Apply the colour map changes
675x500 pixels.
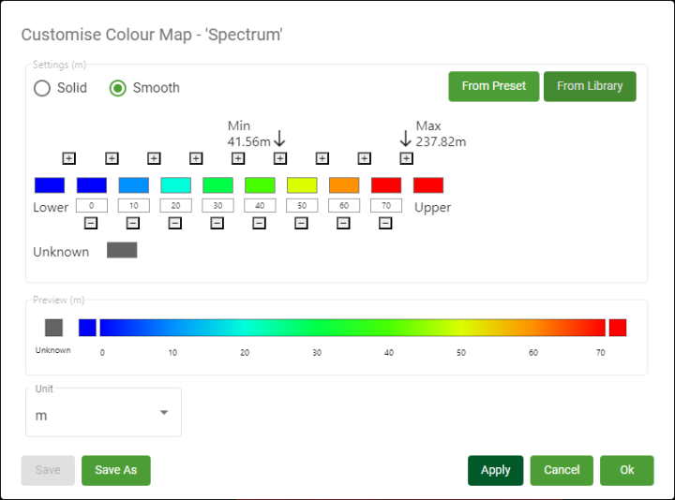point(496,470)
